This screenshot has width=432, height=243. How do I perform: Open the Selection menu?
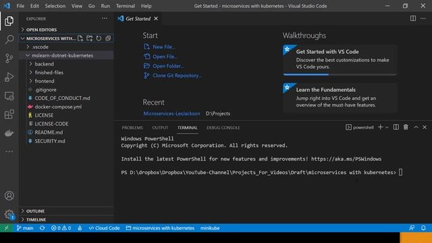(55, 6)
